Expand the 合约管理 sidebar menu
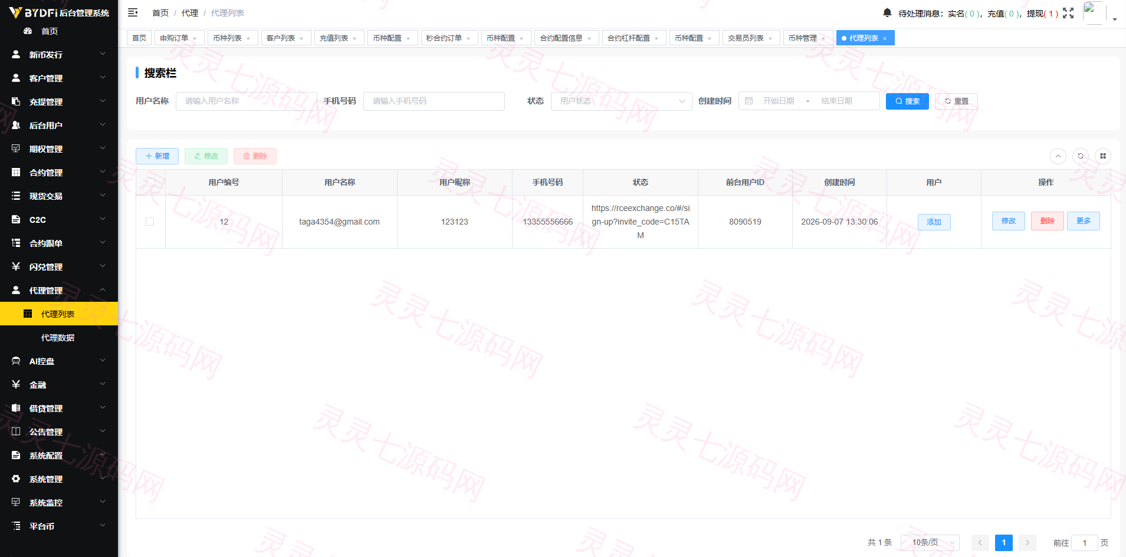Screen dimensions: 1126x557 coord(59,172)
